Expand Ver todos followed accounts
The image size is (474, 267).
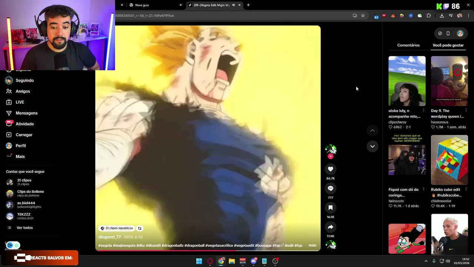(x=24, y=228)
